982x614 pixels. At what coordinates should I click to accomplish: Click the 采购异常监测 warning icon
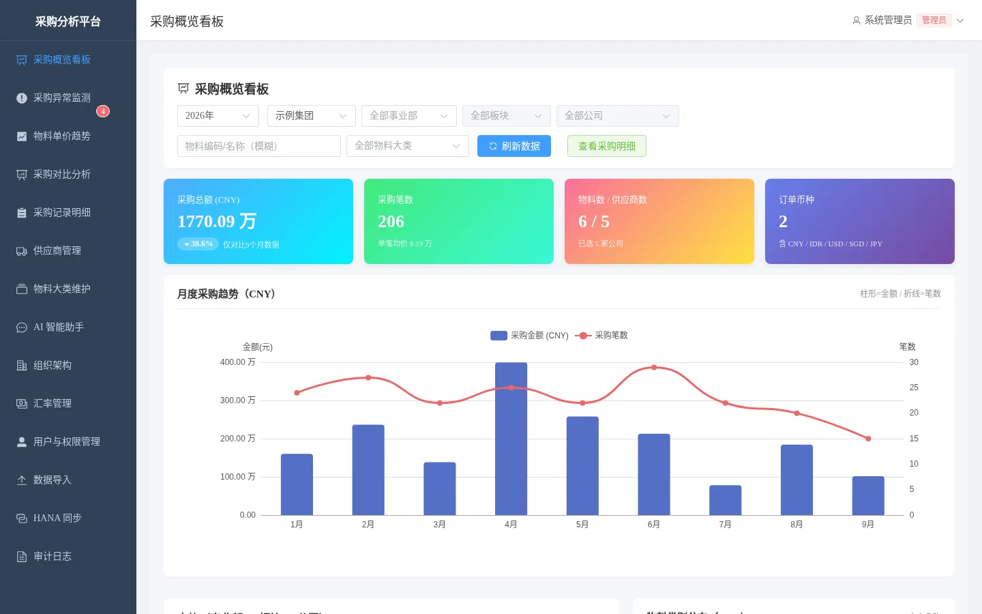(x=22, y=98)
